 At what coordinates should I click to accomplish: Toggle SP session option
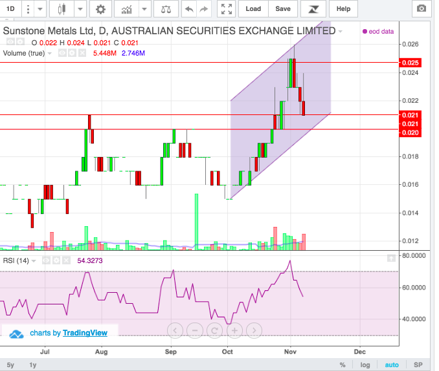418,365
